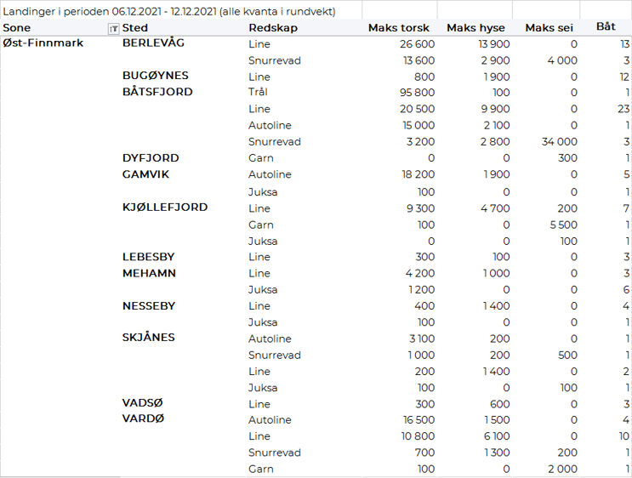Click the DYFJORD place cell
632x478 pixels.
[x=151, y=158]
